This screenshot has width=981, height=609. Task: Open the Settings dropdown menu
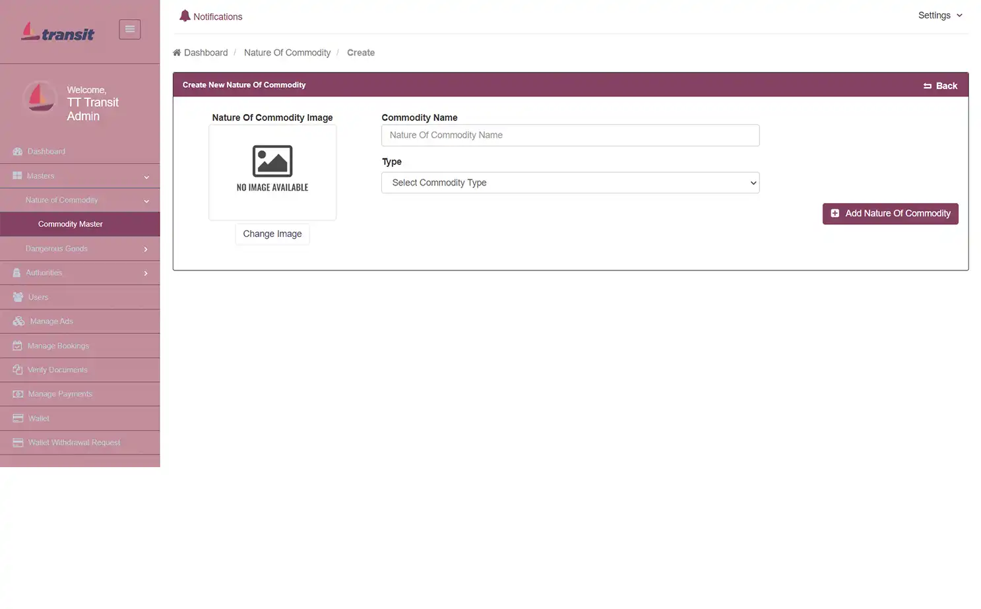939,15
